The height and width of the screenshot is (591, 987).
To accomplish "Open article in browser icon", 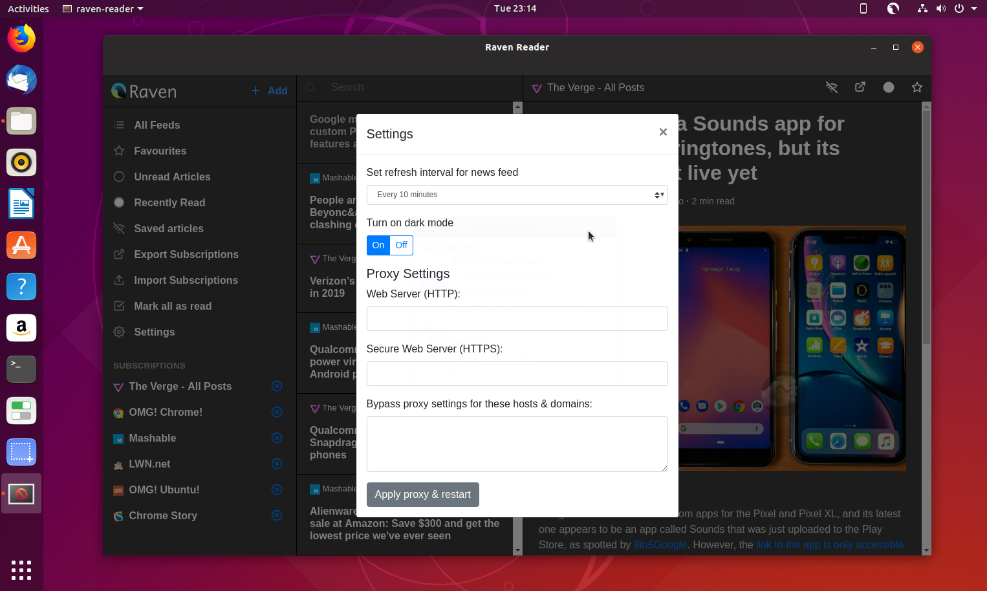I will (x=860, y=87).
